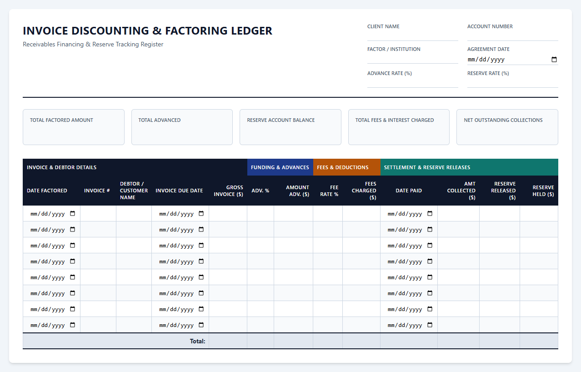Viewport: 581px width, 372px height.
Task: Open calendar icon for eighth row Date Paid
Action: [430, 325]
